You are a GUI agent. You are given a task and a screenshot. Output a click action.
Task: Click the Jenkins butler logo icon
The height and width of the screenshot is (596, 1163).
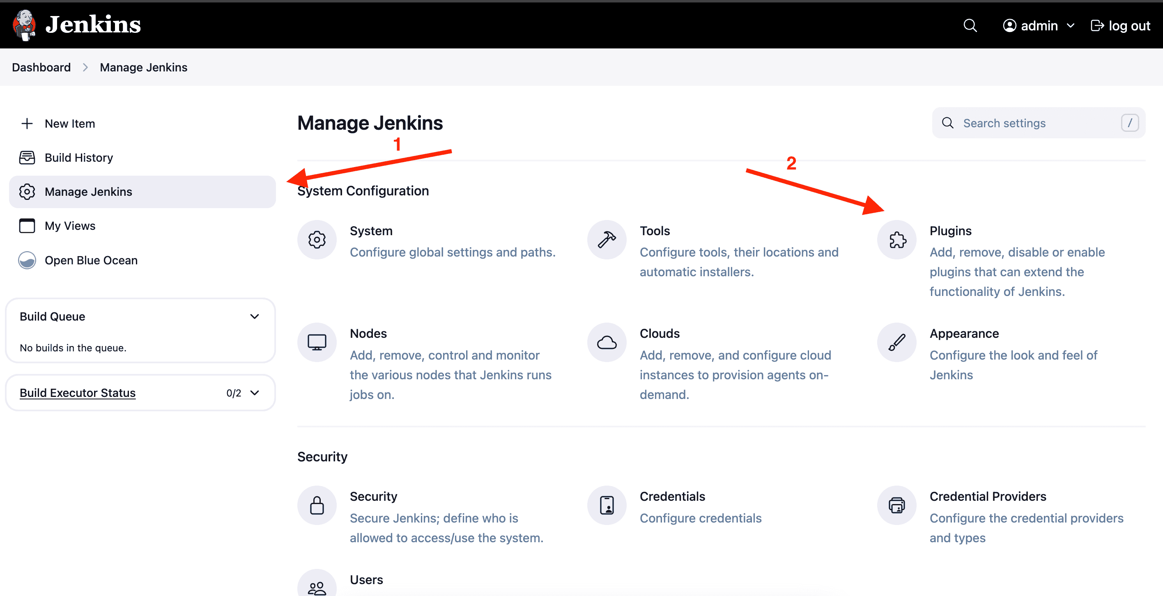pyautogui.click(x=24, y=25)
